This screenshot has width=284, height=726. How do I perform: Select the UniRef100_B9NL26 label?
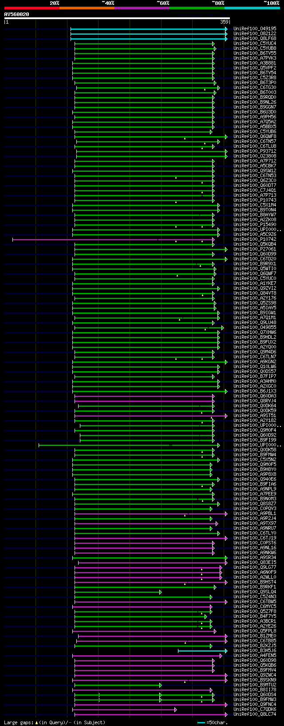pos(255,102)
